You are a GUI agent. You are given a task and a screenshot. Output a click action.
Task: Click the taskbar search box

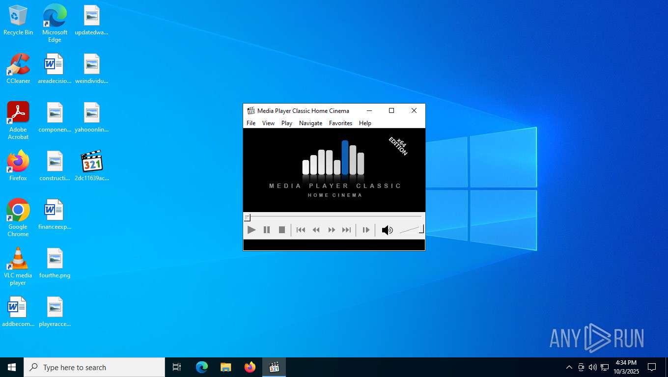94,367
